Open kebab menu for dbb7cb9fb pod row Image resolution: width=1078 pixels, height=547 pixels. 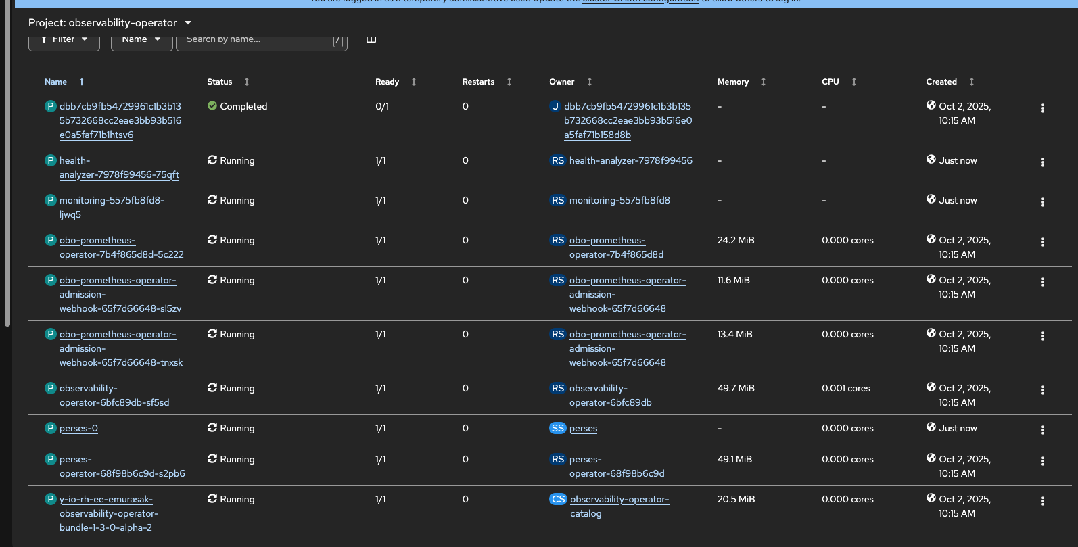1042,108
